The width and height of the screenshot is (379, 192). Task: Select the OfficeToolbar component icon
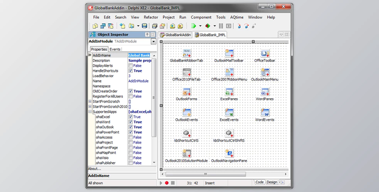(x=265, y=53)
